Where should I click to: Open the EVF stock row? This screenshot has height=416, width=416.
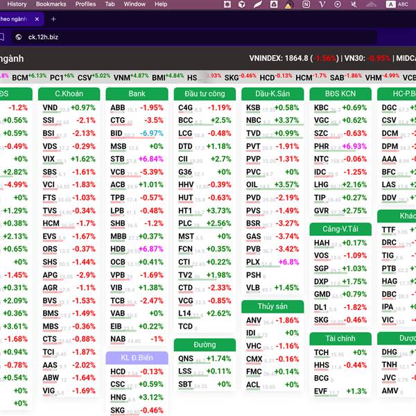tap(340, 391)
